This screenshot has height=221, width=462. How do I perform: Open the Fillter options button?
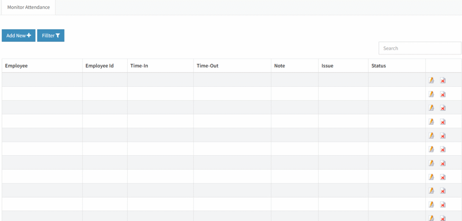point(51,35)
